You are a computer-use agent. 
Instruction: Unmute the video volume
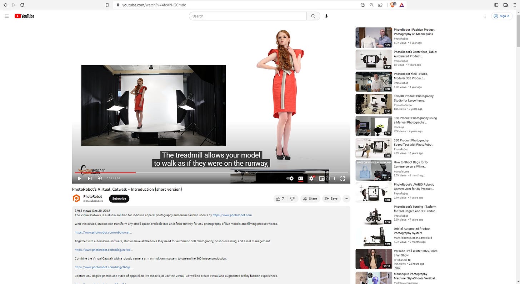100,179
